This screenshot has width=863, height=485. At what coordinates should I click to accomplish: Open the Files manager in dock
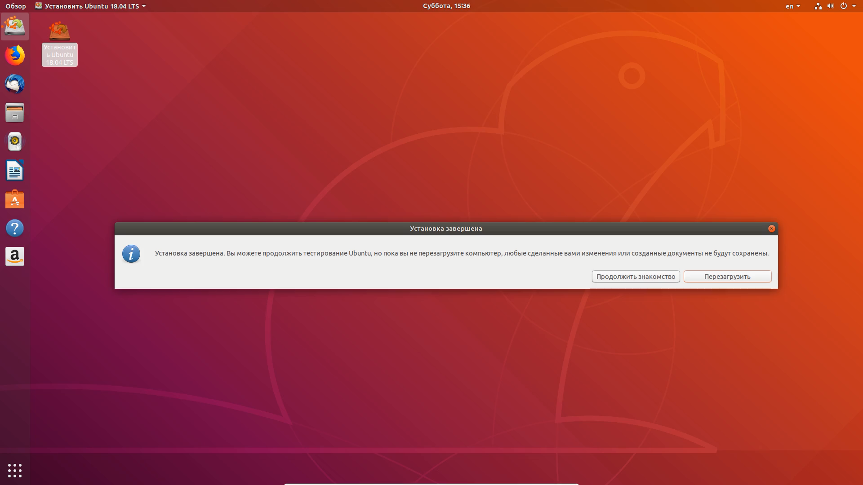[15, 113]
